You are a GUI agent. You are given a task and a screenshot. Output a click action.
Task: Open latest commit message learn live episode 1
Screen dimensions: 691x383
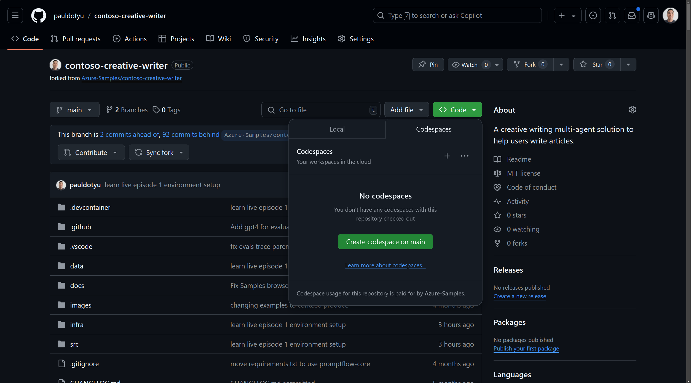(x=162, y=185)
